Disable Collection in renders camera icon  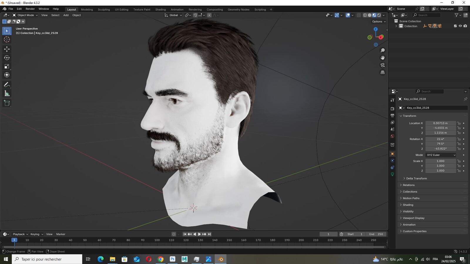(x=465, y=26)
